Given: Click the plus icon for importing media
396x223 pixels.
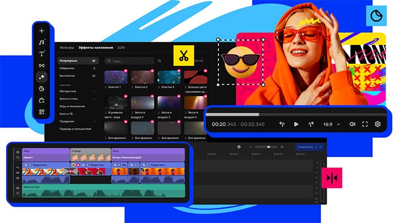Looking at the screenshot, I should tap(42, 30).
